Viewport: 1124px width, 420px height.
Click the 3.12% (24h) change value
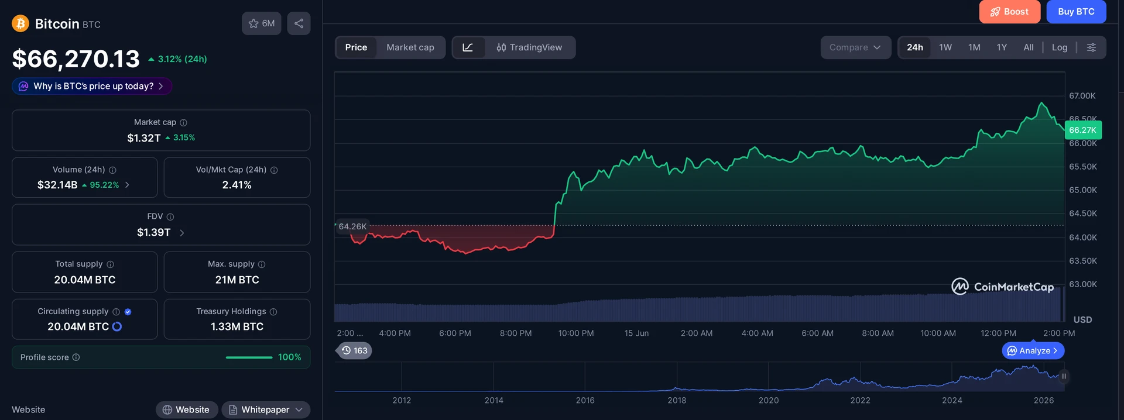click(177, 59)
